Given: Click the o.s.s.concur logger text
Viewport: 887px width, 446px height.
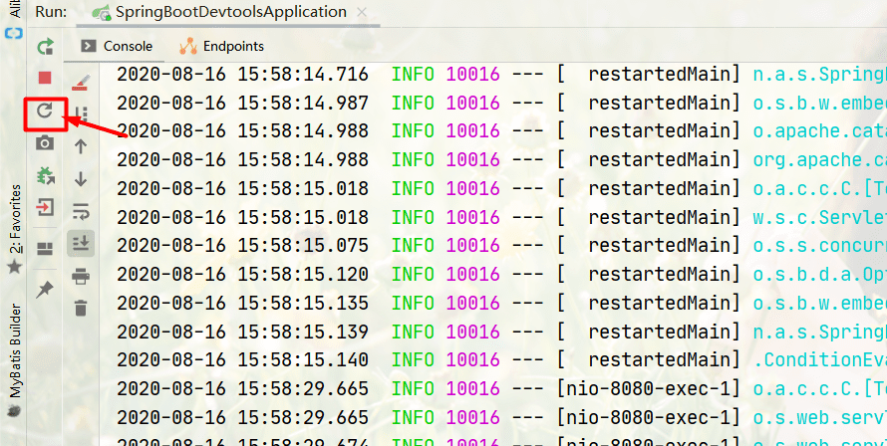Looking at the screenshot, I should pos(819,245).
